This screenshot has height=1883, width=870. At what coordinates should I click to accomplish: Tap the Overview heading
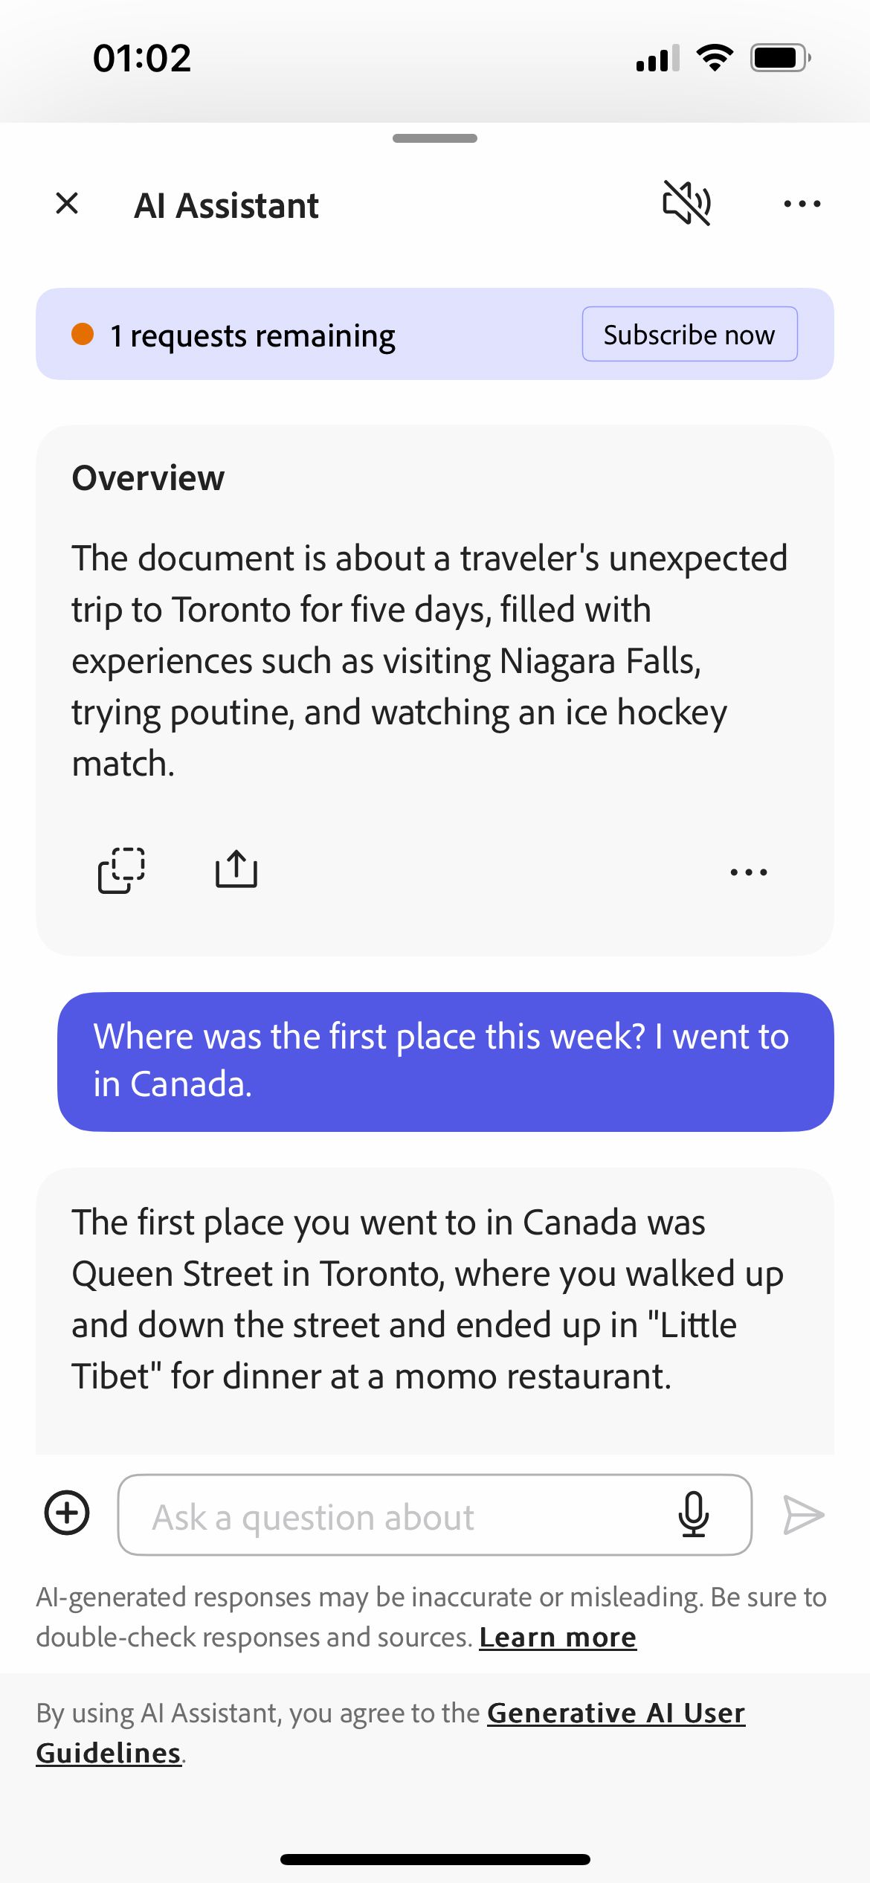148,478
